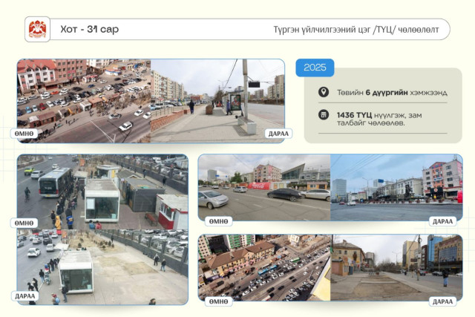Click the kiosk store icon beside 1436 ТҮЦ

[x=324, y=115]
